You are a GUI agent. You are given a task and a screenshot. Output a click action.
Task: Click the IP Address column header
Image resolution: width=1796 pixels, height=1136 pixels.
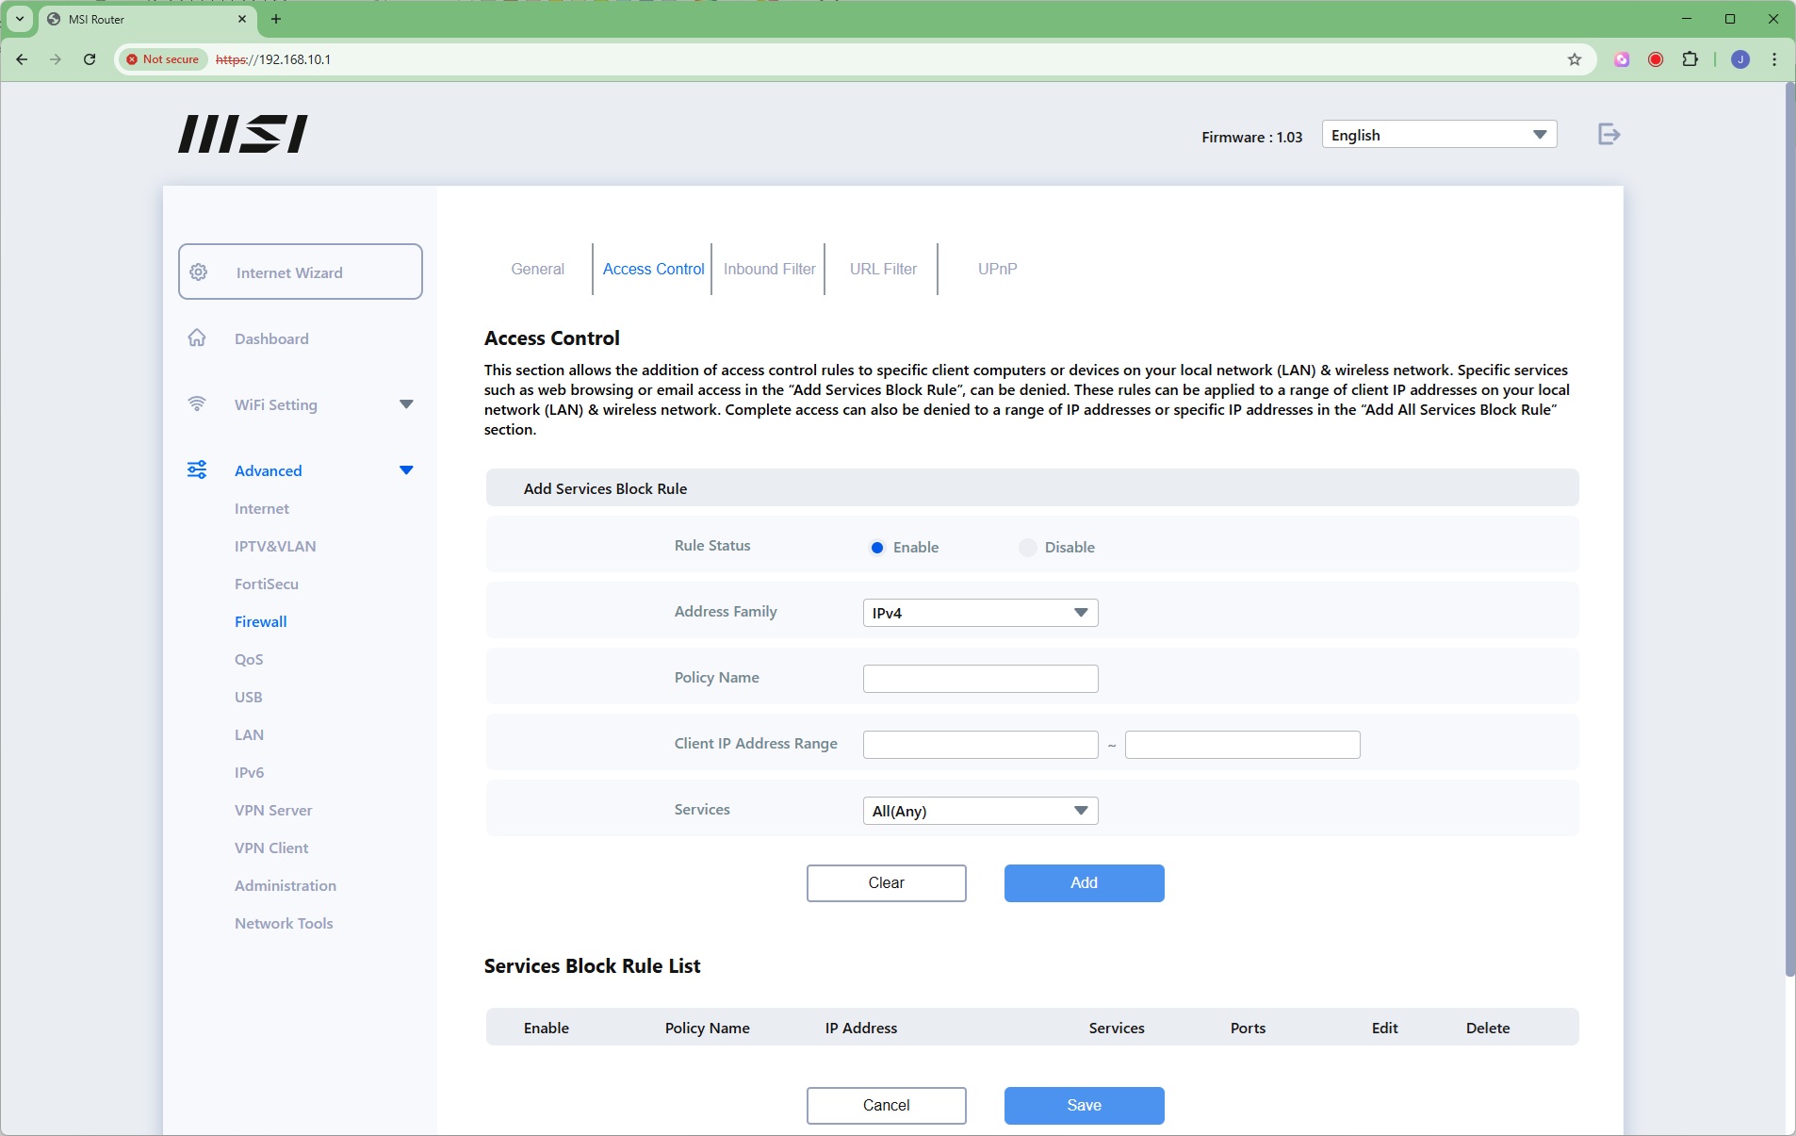click(x=861, y=1029)
